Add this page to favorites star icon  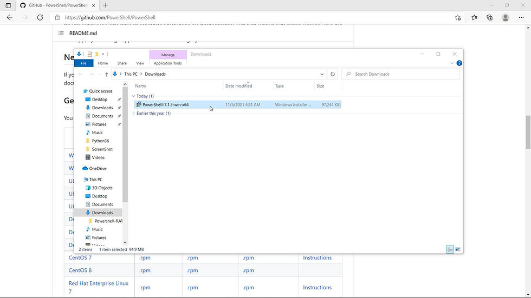click(x=458, y=17)
